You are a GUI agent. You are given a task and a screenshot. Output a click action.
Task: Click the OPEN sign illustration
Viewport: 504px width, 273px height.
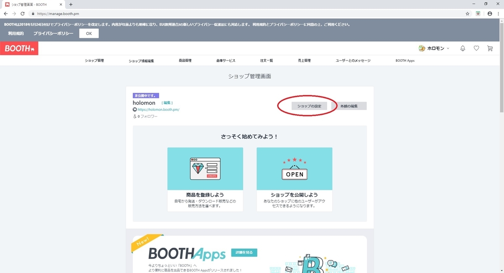pos(294,168)
